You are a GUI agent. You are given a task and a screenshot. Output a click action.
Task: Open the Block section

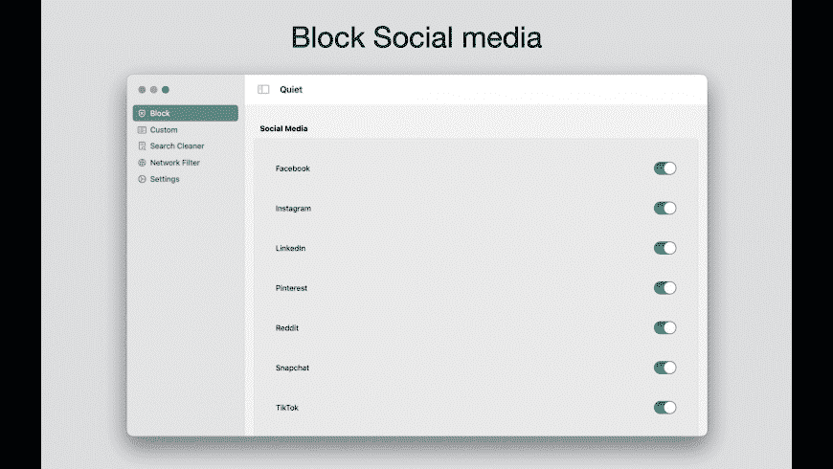tap(186, 113)
